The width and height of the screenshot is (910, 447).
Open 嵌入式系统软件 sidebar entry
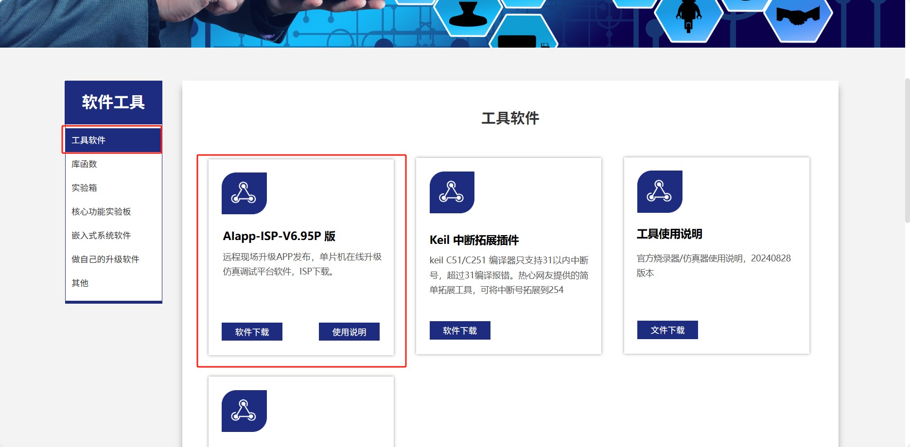(113, 236)
